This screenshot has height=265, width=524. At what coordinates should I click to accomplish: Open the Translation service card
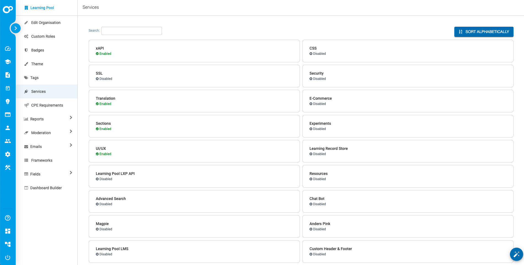(194, 101)
